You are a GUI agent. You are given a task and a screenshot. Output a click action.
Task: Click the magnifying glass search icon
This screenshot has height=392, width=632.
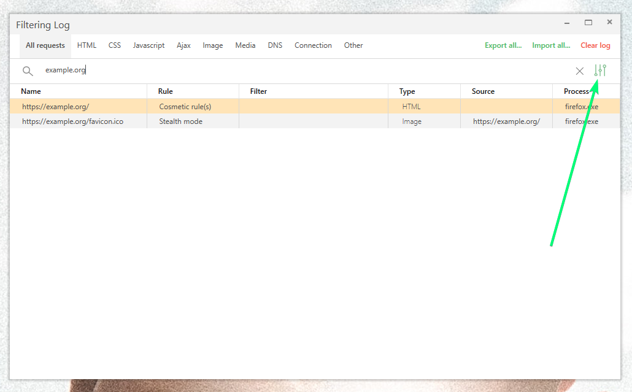tap(28, 71)
